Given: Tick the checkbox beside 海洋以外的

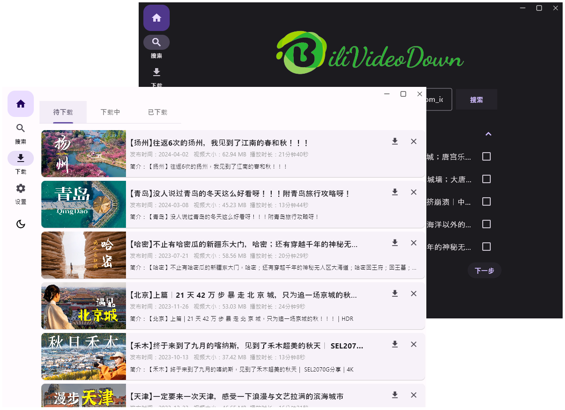Looking at the screenshot, I should [487, 224].
